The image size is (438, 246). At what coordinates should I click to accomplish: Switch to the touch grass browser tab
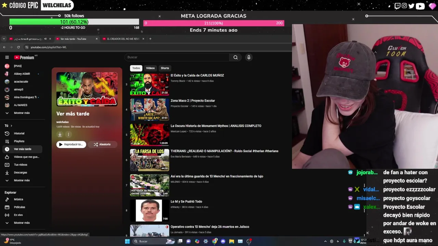click(x=28, y=39)
